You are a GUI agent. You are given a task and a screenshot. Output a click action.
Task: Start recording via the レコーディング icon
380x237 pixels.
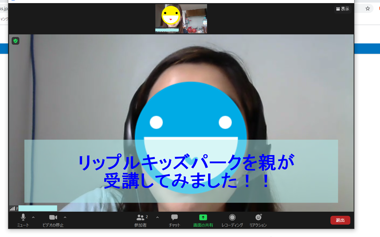tap(232, 220)
